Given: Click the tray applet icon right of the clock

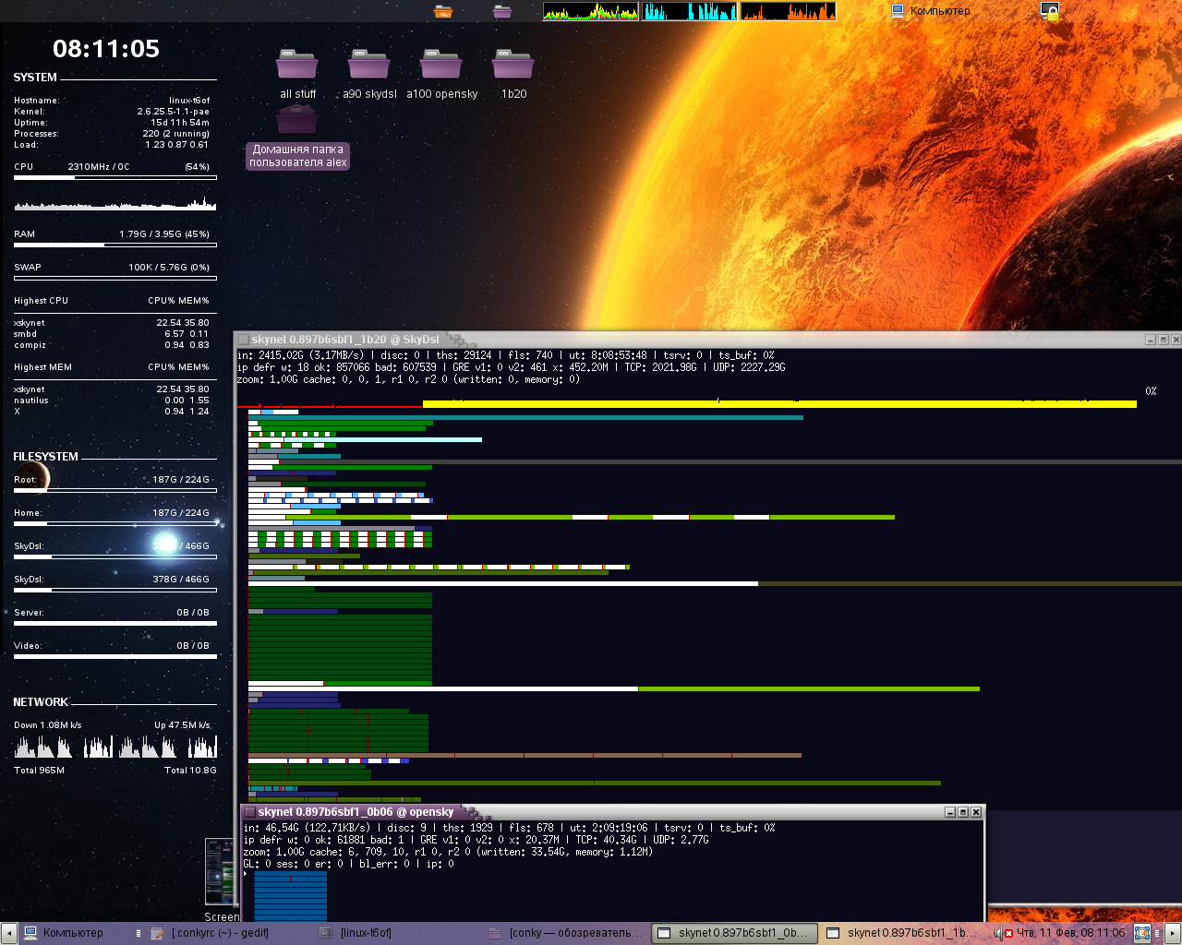Looking at the screenshot, I should click(x=1142, y=933).
